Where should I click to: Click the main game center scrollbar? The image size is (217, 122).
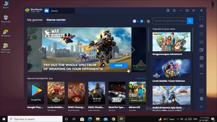pyautogui.click(x=149, y=39)
